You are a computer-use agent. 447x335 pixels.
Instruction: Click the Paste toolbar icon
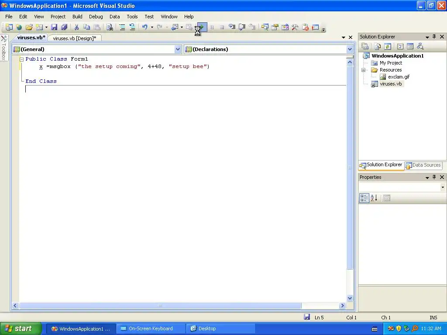[97, 27]
